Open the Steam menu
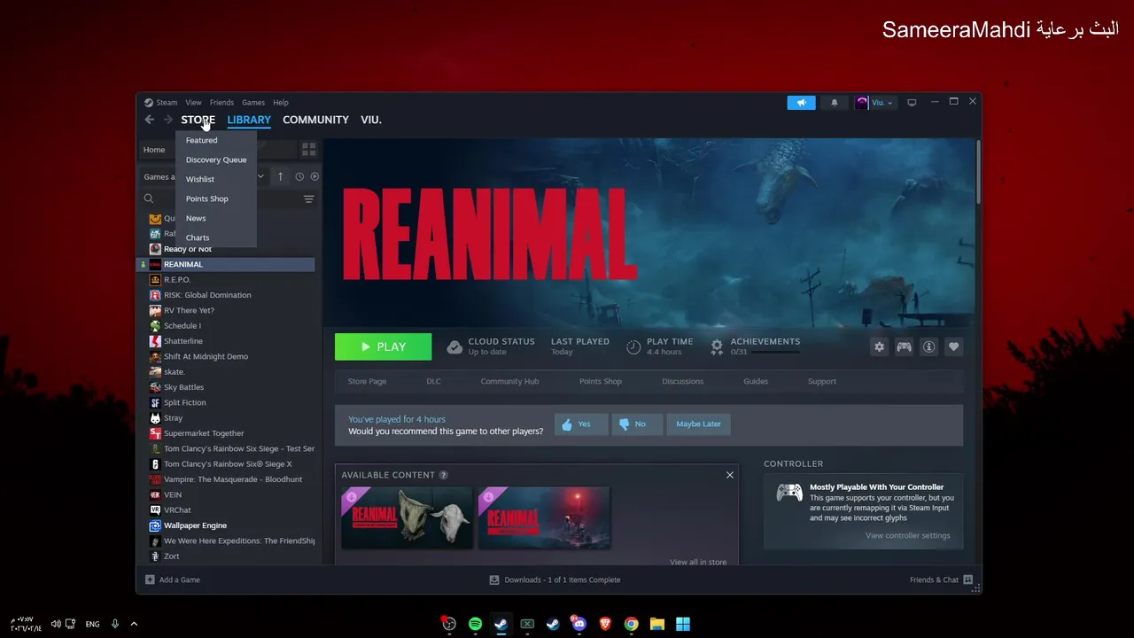The height and width of the screenshot is (638, 1134). pyautogui.click(x=167, y=103)
